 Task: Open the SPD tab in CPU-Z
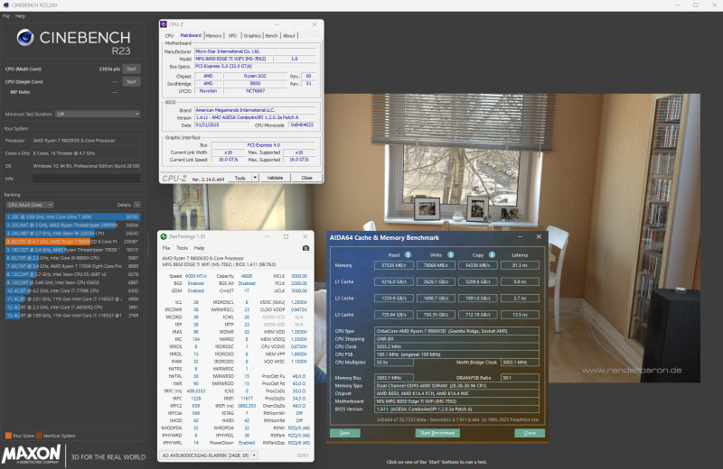[232, 35]
